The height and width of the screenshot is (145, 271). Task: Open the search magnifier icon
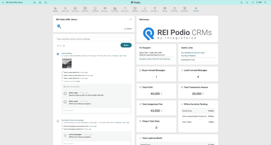pos(247,3)
